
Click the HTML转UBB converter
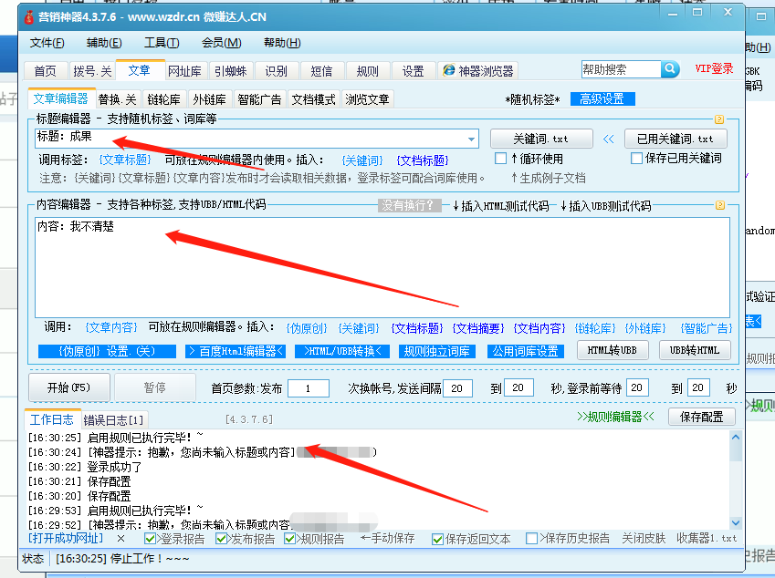[x=613, y=350]
